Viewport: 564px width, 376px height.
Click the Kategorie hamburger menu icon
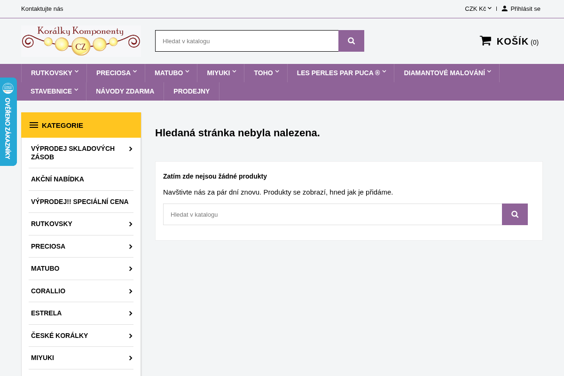34,125
